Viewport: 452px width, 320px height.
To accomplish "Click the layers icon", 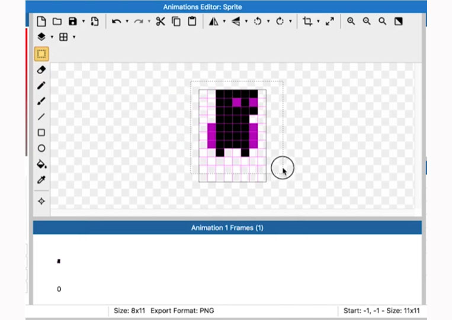I will coord(41,37).
